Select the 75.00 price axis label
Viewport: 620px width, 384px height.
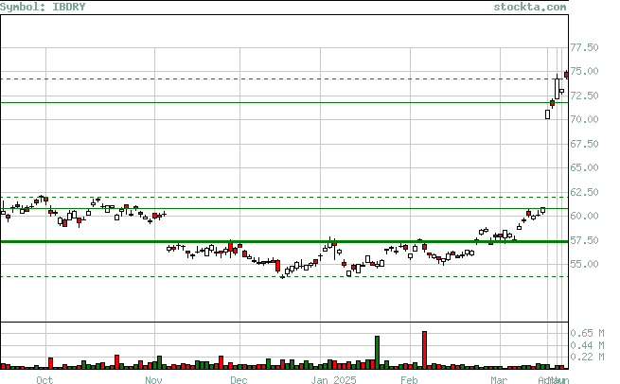click(584, 71)
